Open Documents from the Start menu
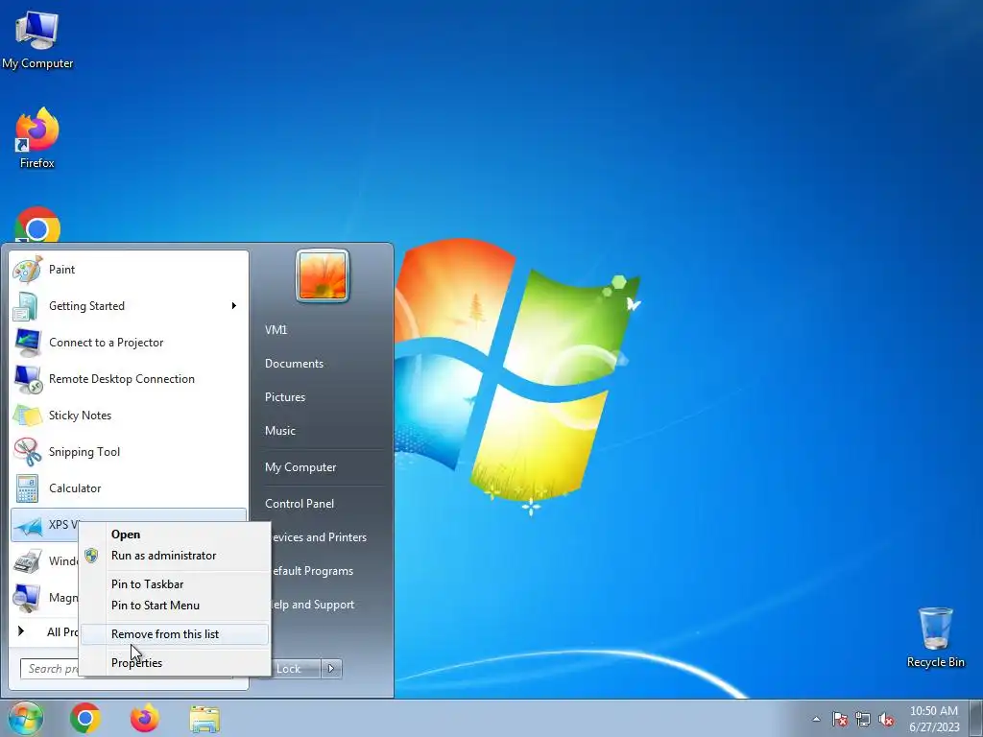 tap(294, 364)
